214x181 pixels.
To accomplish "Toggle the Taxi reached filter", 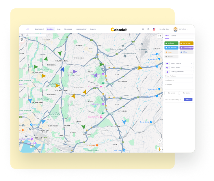I will click(172, 48).
